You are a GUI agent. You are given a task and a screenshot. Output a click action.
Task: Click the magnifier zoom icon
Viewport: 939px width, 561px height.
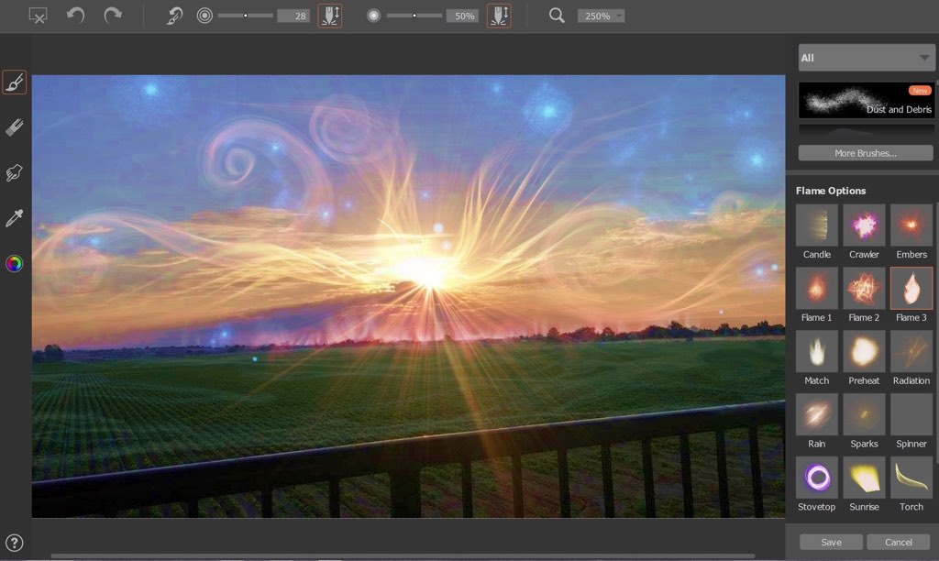557,16
